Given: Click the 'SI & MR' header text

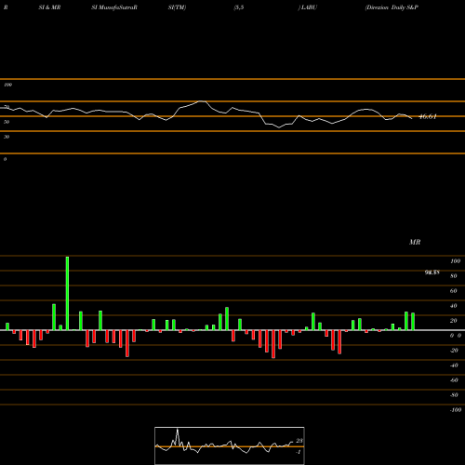Looking at the screenshot, I should 49,7.
